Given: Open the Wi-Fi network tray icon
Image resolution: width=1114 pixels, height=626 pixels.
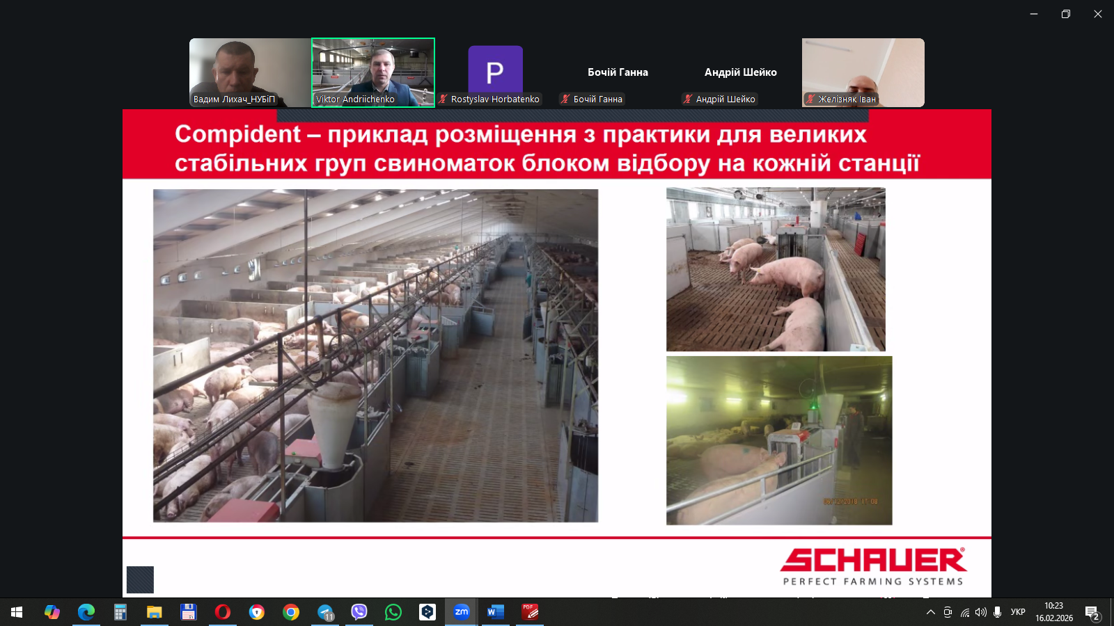Looking at the screenshot, I should [x=964, y=612].
